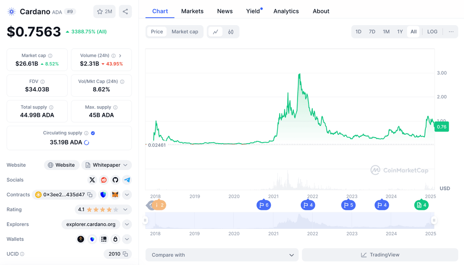Open the explorer.cardano.org link
Screen dimensions: 464x265
coord(91,224)
